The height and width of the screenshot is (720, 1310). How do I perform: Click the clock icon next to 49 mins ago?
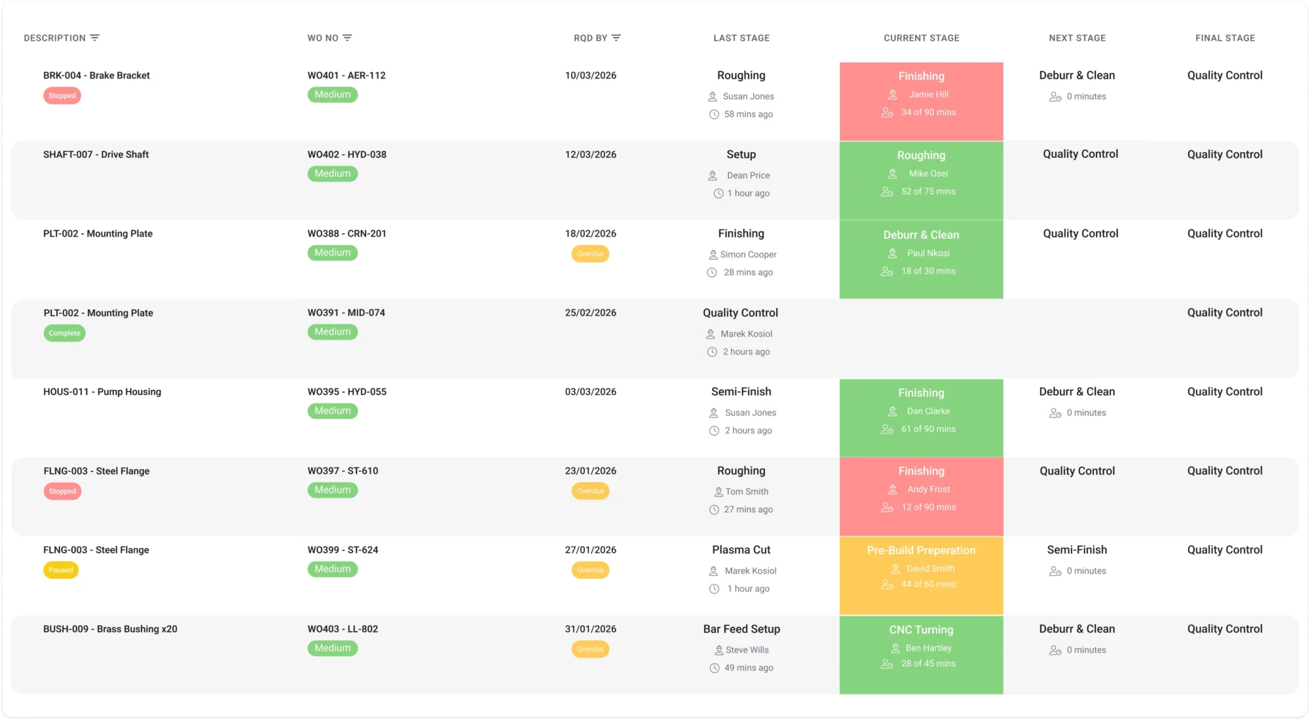coord(715,668)
